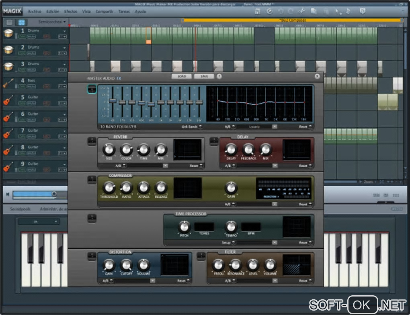This screenshot has width=410, height=315.
Task: Click the Reverb SIZE knob
Action: pos(109,149)
